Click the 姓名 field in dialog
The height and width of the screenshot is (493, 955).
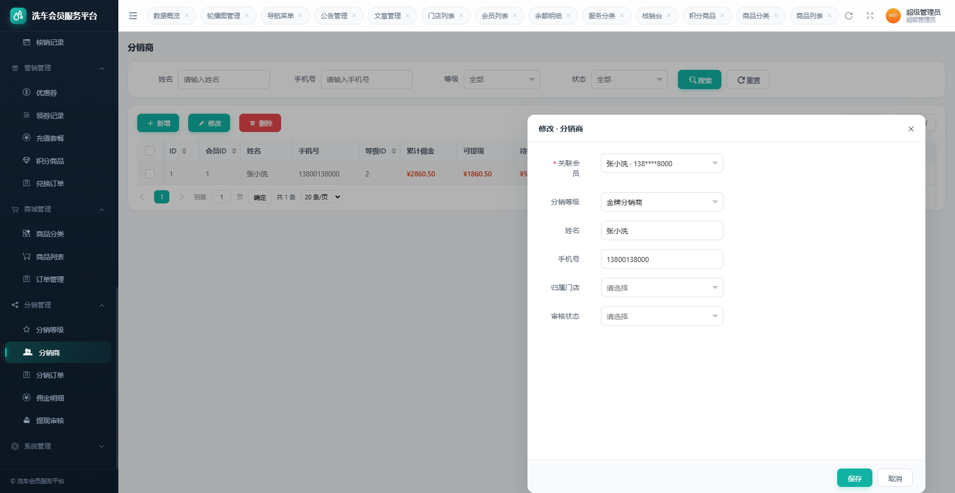pyautogui.click(x=662, y=230)
